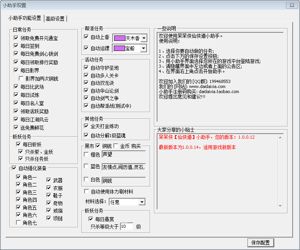The image size is (300, 250).
Task: Click the purple swatch beside 天木香
Action: (120, 38)
